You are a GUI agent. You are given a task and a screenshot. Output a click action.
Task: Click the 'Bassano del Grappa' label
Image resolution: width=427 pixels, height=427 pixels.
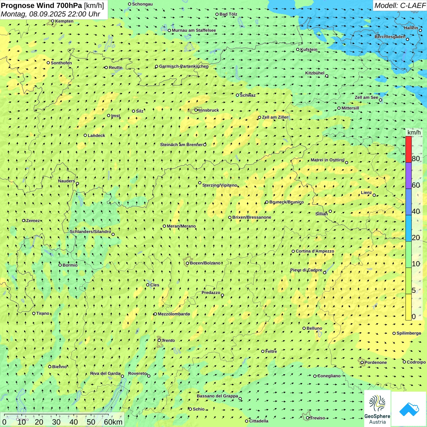click(217, 396)
